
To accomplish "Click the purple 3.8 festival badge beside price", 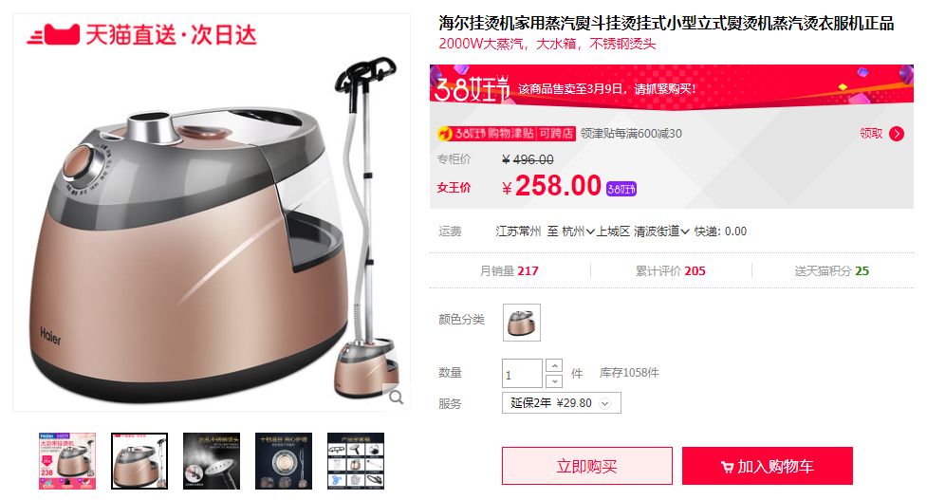I will [621, 189].
